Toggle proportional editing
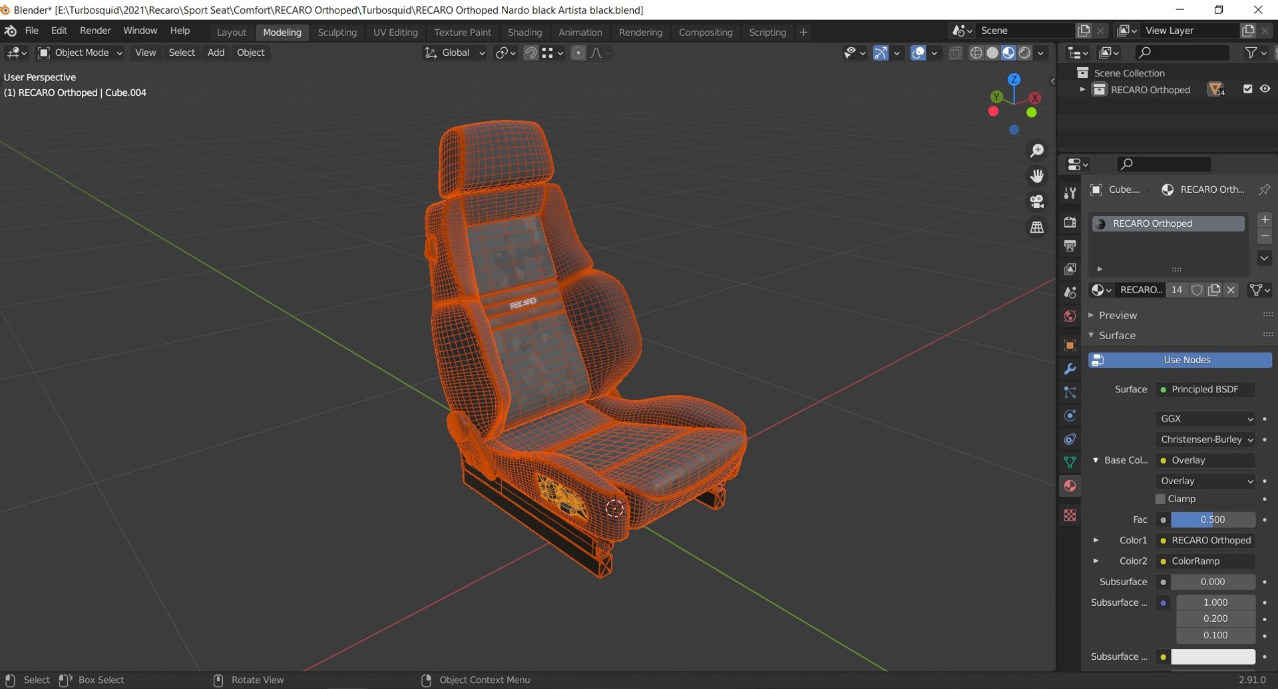This screenshot has width=1278, height=689. click(578, 53)
